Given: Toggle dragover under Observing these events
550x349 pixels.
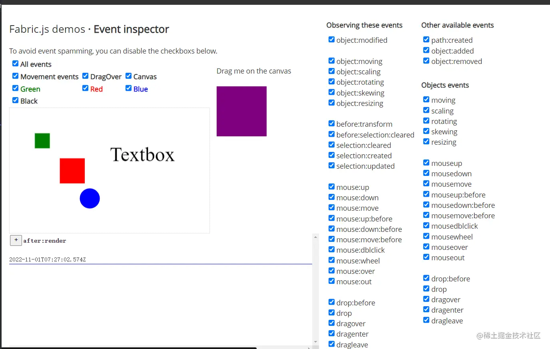Looking at the screenshot, I should click(x=331, y=323).
